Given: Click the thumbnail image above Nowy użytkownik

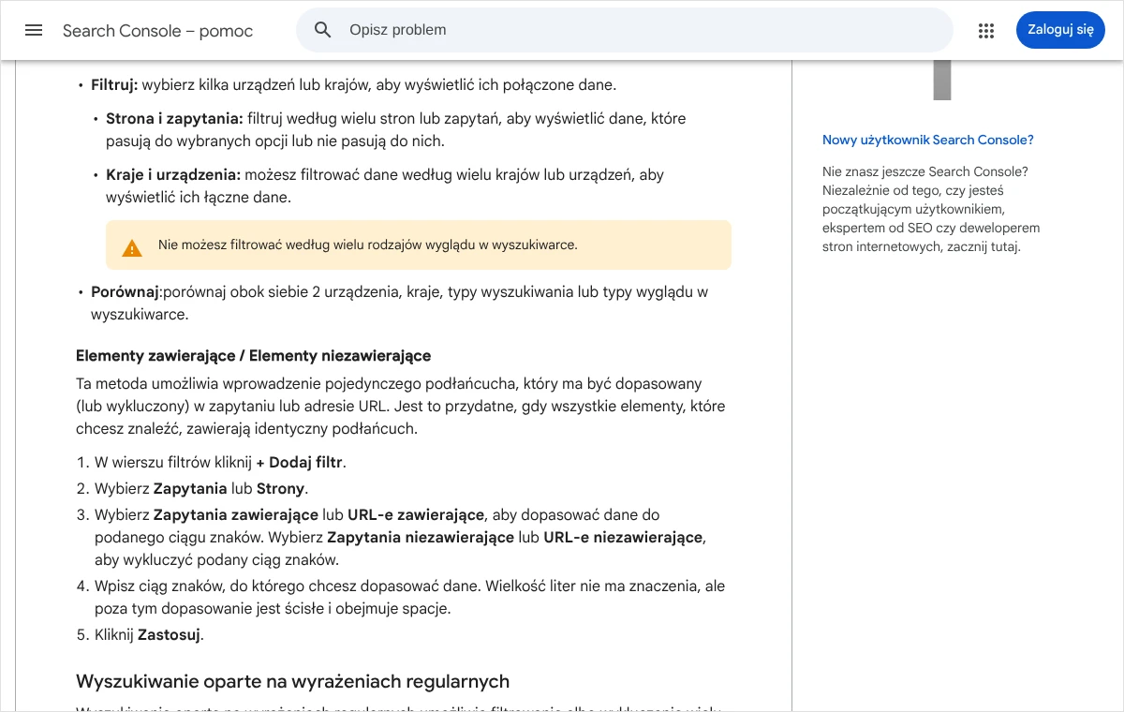Looking at the screenshot, I should click(942, 81).
